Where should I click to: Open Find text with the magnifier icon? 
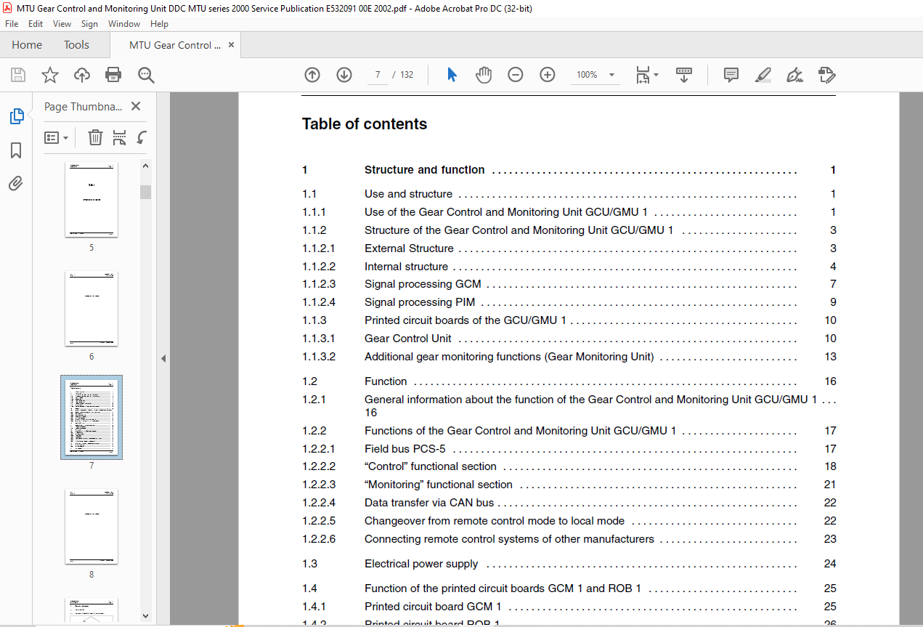(x=146, y=75)
